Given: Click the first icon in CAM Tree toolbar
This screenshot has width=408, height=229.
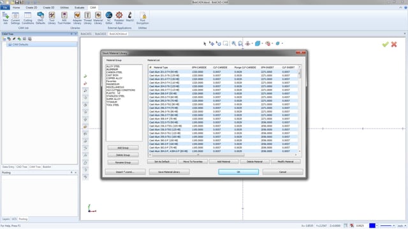Looking at the screenshot, I should (x=4, y=39).
